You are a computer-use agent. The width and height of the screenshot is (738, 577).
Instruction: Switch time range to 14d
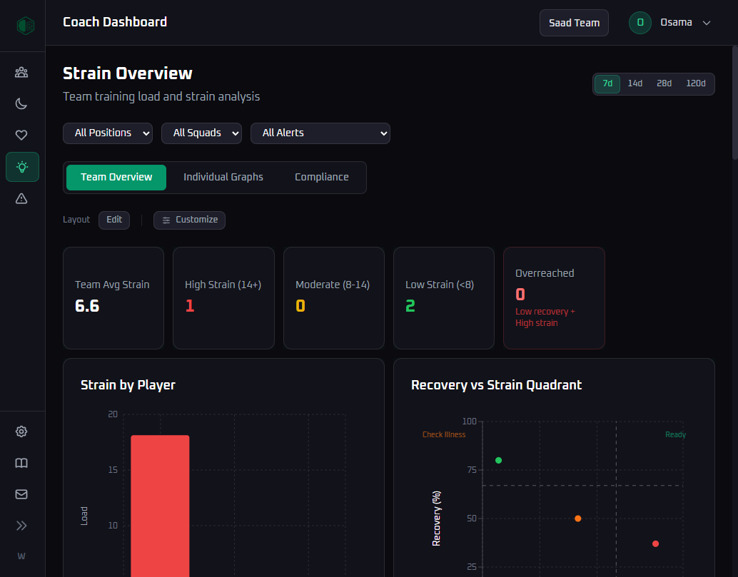[x=635, y=83]
